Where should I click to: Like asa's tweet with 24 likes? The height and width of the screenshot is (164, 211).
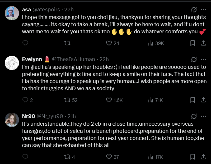[x=109, y=43]
